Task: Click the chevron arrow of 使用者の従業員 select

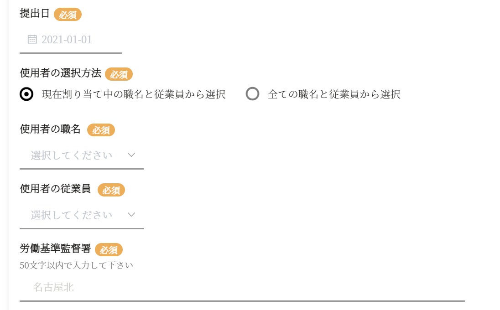Action: 131,215
